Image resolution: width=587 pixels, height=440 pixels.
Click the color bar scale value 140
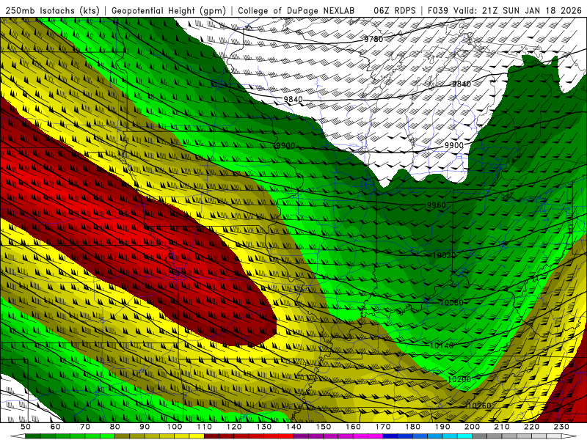click(x=293, y=427)
